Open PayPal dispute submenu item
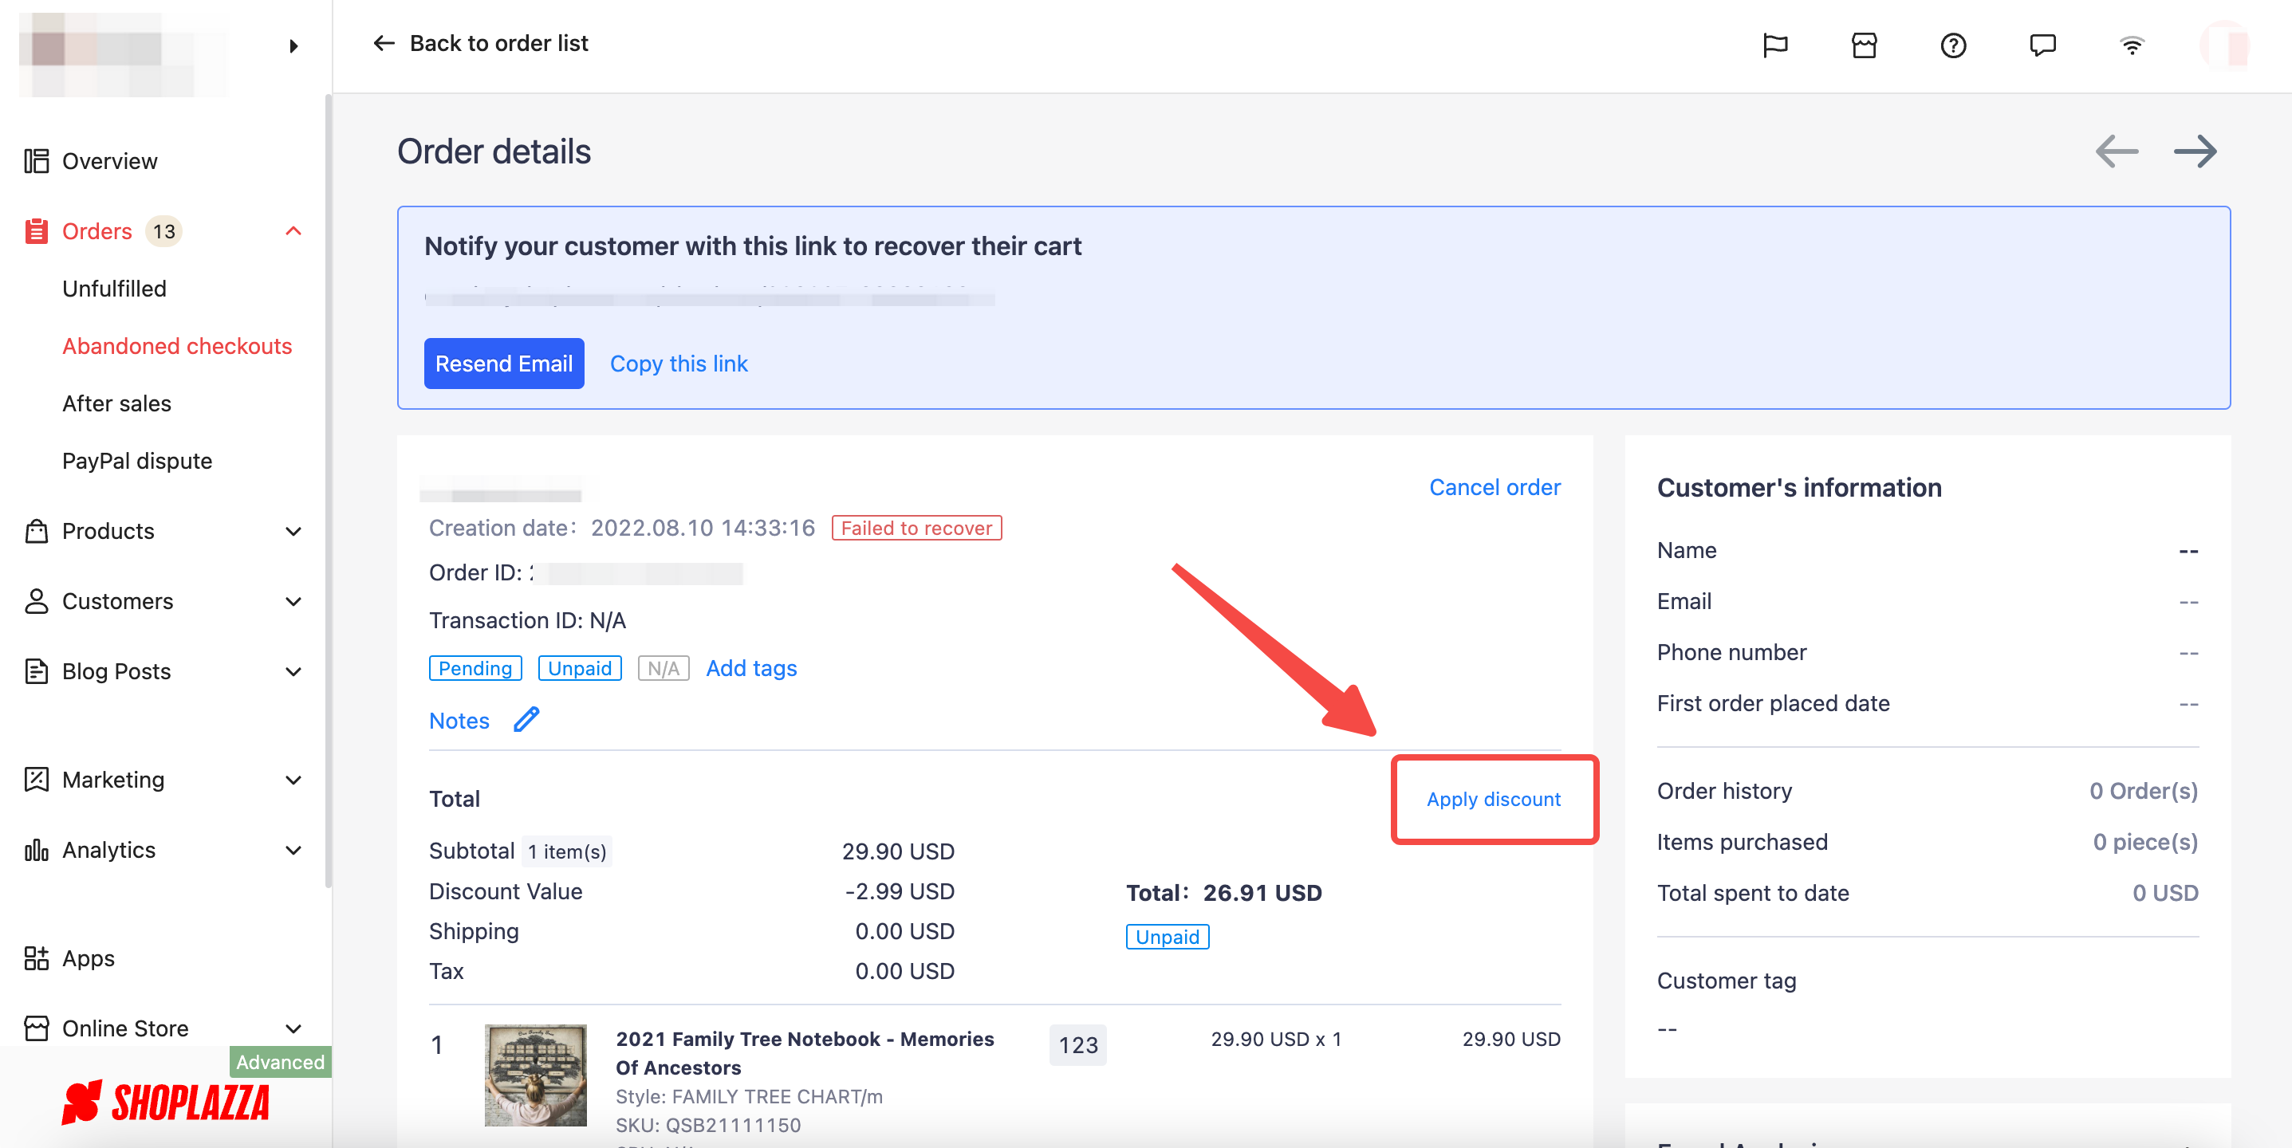The height and width of the screenshot is (1148, 2292). pos(137,461)
